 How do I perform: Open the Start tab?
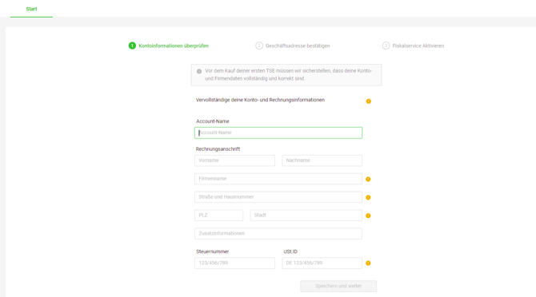[31, 9]
